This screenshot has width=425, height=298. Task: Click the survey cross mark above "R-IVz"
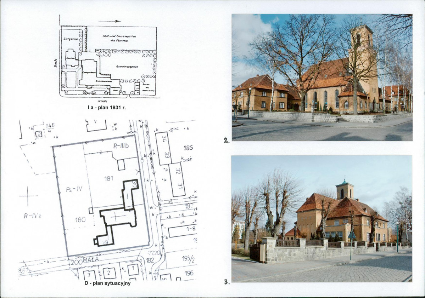click(x=28, y=196)
